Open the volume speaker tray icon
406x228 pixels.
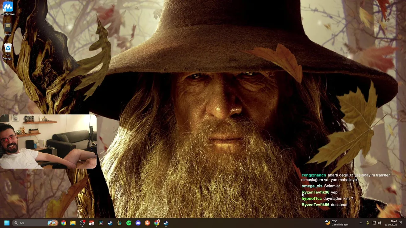pyautogui.click(x=380, y=223)
